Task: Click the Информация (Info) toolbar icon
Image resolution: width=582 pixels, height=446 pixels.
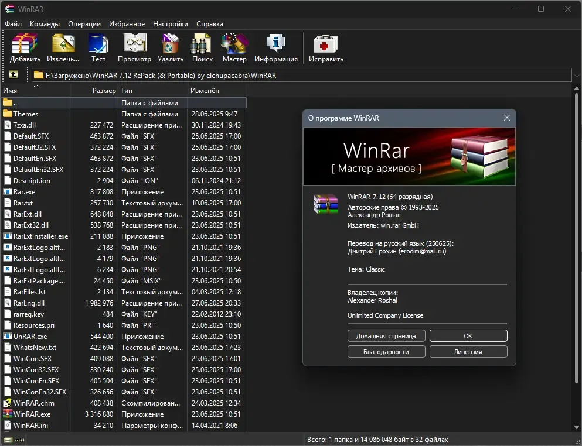Action: (276, 47)
